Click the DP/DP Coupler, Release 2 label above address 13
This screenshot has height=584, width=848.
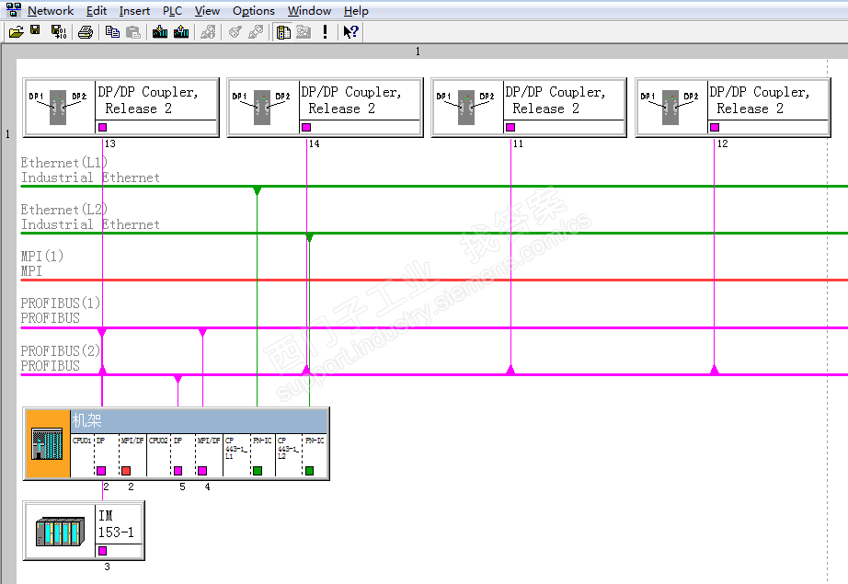click(148, 100)
